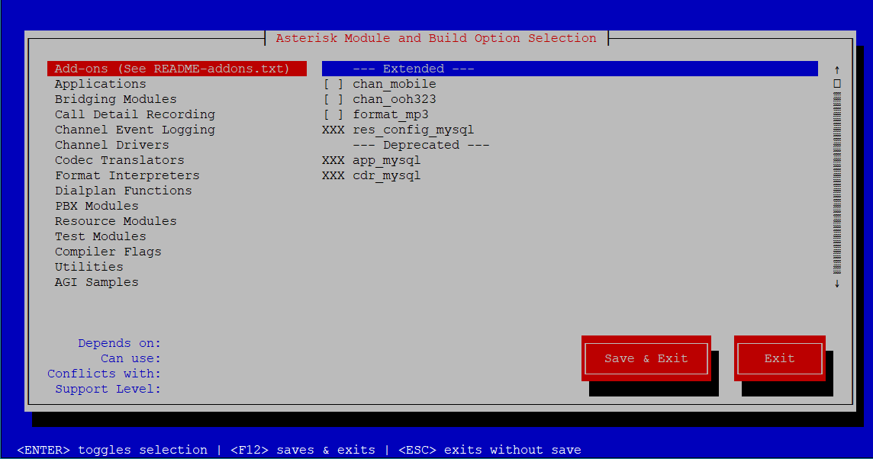Select the unavailable cdr_mysql entry
873x459 pixels.
(x=372, y=175)
